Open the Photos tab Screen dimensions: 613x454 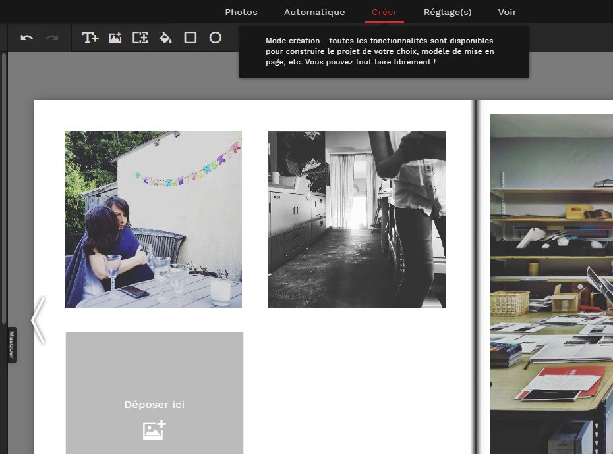(241, 12)
